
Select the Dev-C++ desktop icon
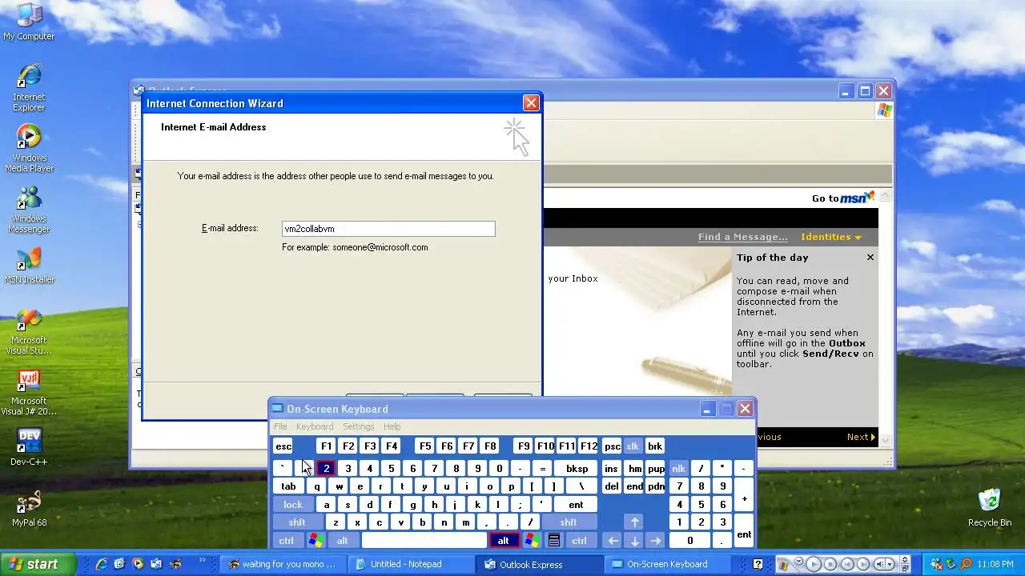[x=29, y=448]
